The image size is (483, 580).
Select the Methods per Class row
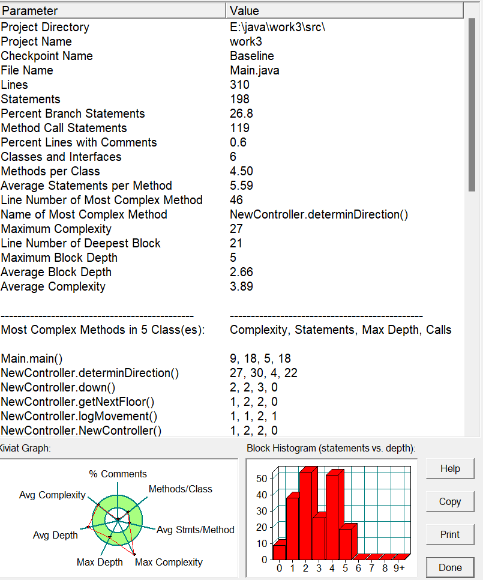coord(232,171)
